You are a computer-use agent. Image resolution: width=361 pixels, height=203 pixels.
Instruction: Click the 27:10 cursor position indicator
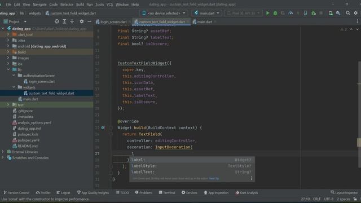(x=305, y=199)
